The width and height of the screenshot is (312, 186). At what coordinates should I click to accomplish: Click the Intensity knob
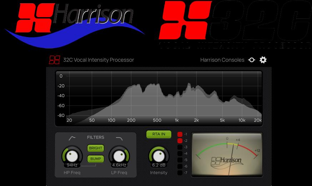159,155
